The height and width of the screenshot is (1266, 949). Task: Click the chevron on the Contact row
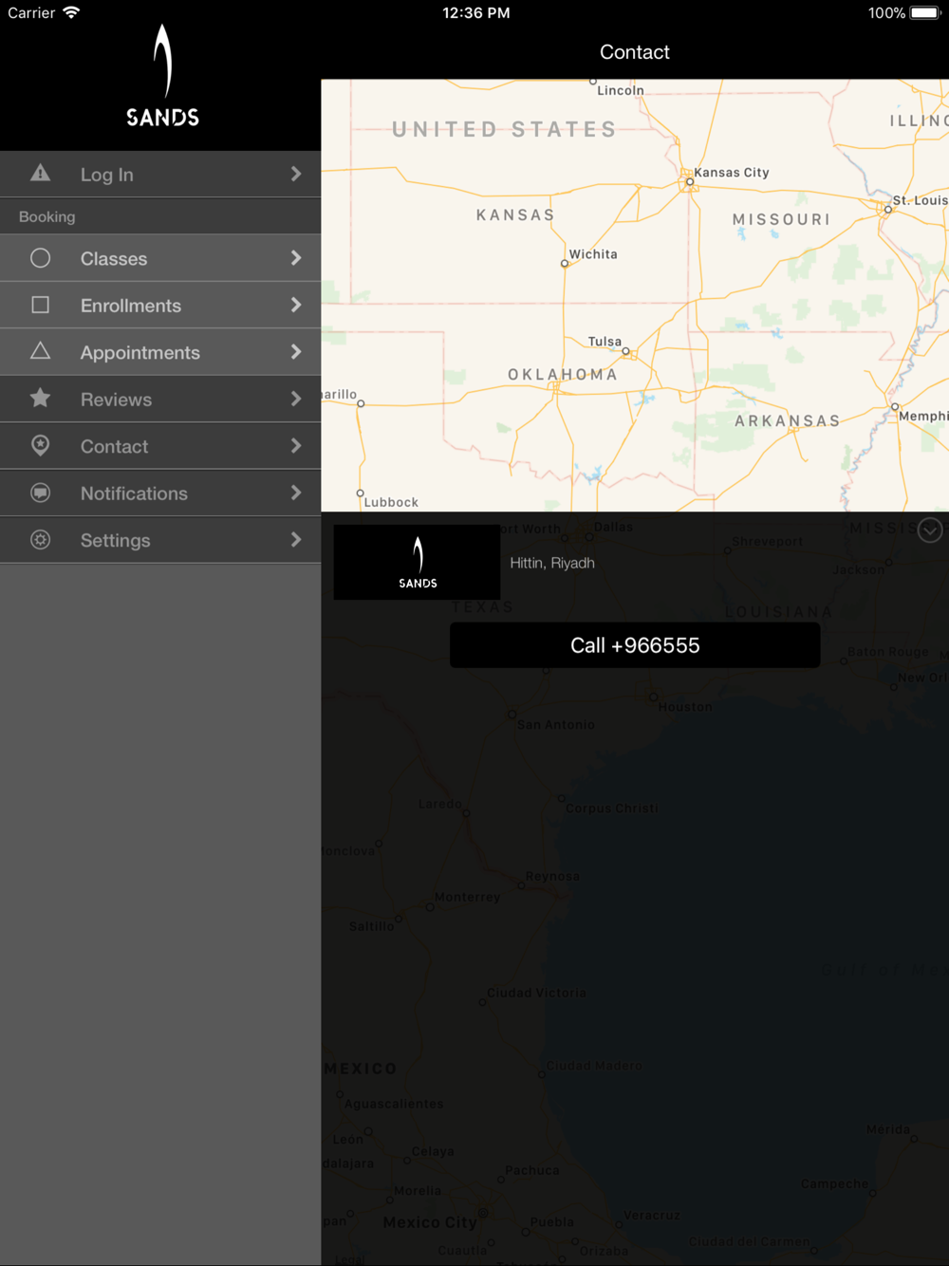tap(296, 446)
